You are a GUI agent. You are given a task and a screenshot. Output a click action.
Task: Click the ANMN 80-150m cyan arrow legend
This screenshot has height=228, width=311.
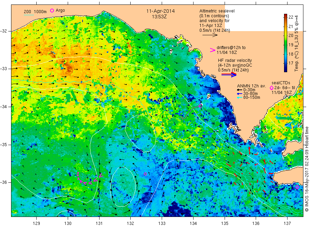239,97
